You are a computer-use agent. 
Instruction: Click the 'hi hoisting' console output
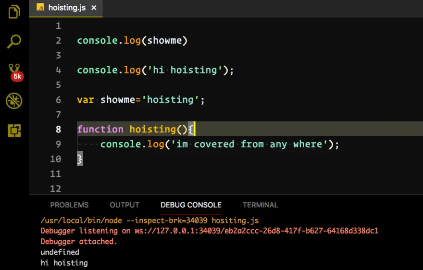click(64, 263)
